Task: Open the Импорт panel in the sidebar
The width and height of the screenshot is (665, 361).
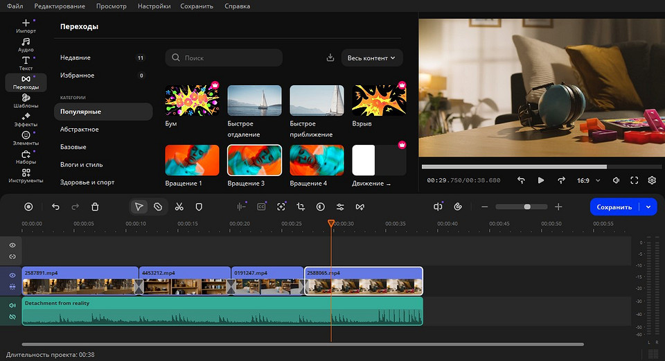Action: (26, 26)
